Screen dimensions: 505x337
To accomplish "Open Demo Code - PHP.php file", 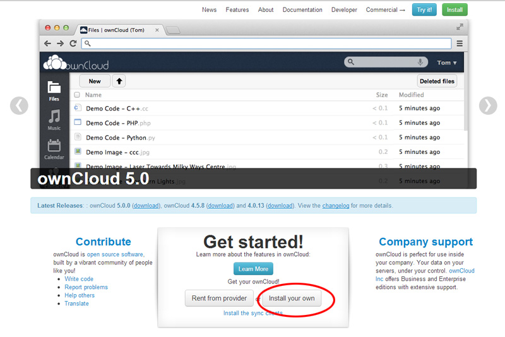I will pos(118,123).
